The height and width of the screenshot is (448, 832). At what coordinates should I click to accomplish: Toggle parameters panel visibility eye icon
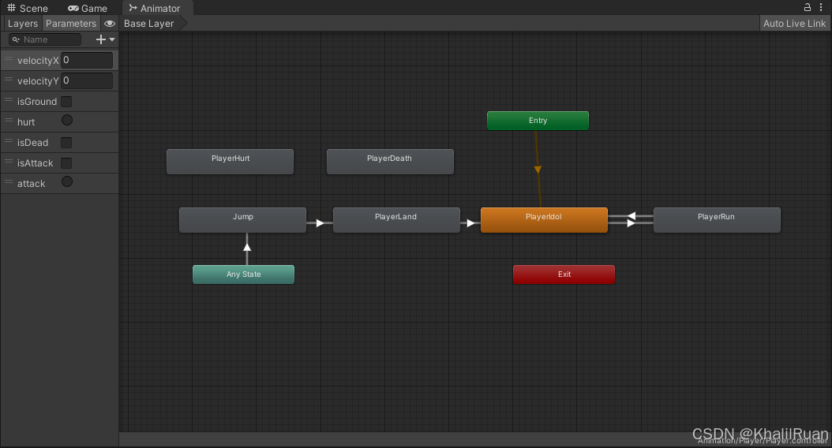click(110, 24)
